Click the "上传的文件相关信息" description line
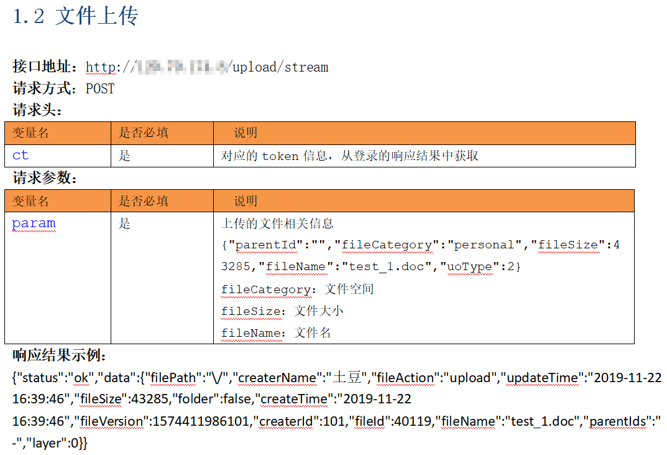667x455 pixels. pos(277,223)
